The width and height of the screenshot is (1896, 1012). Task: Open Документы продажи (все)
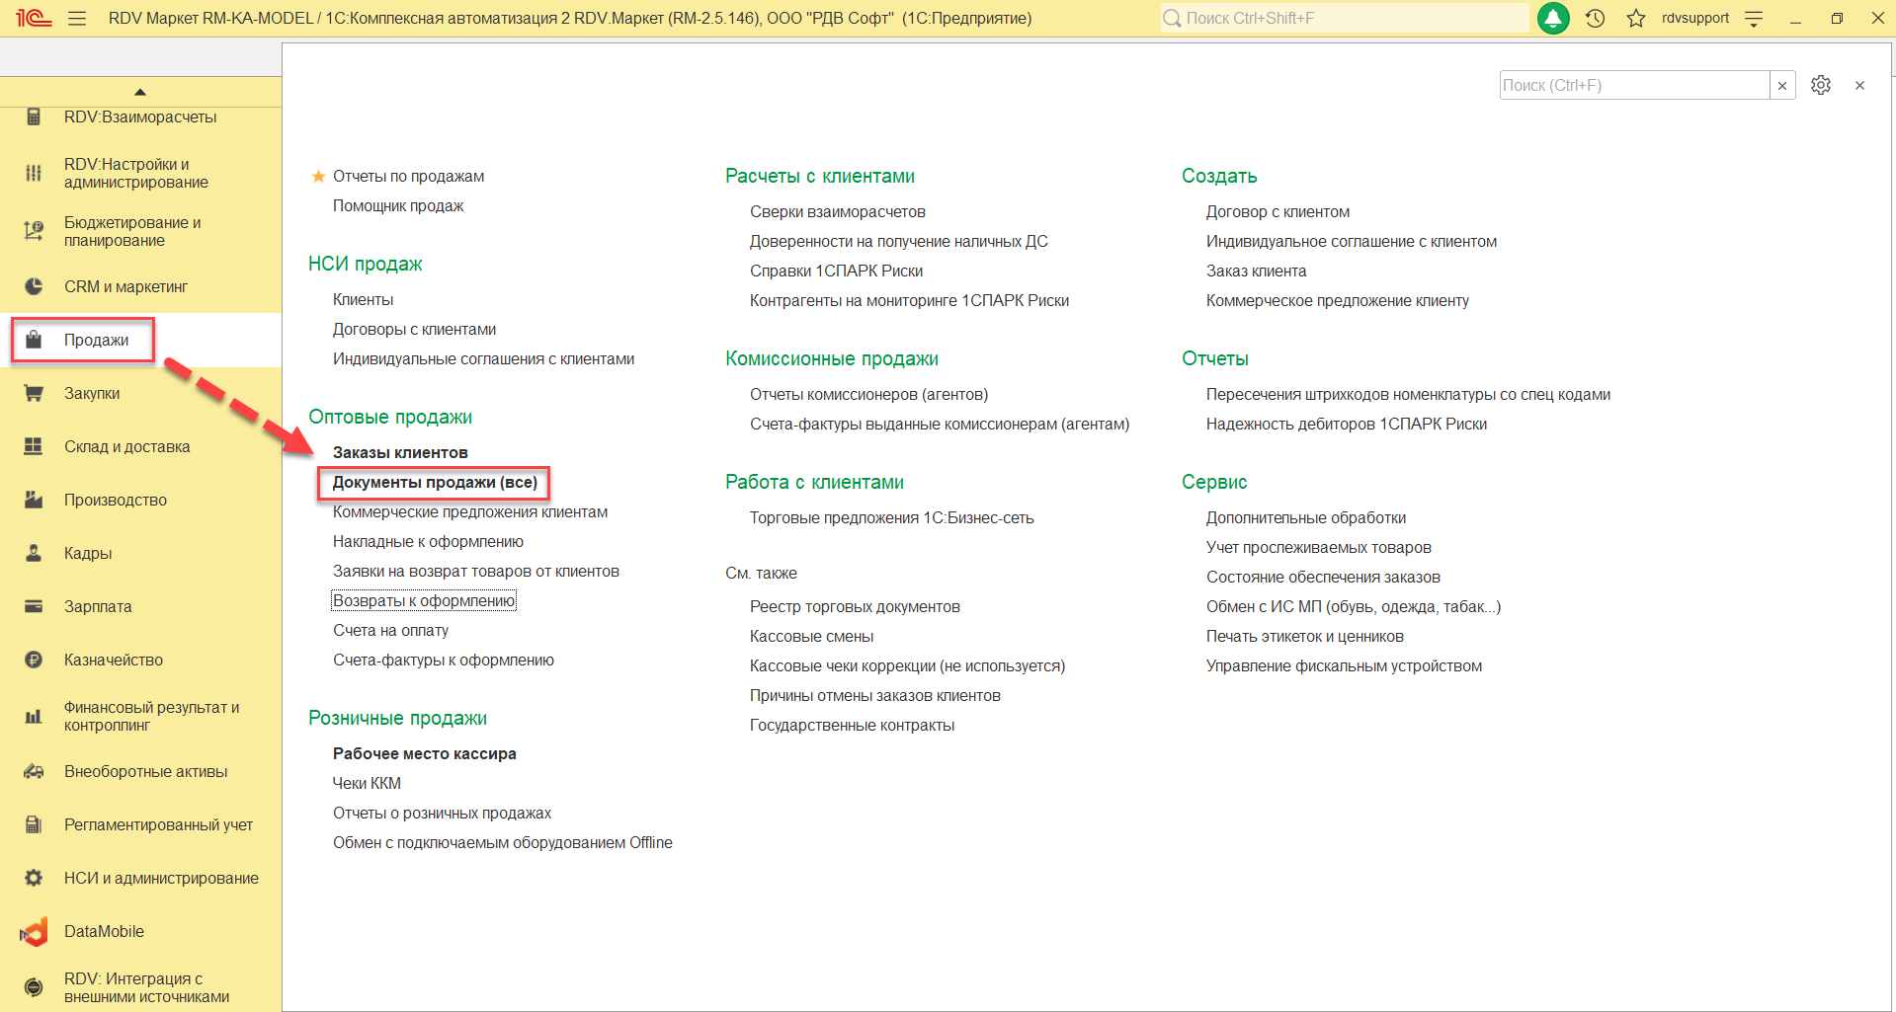435,482
